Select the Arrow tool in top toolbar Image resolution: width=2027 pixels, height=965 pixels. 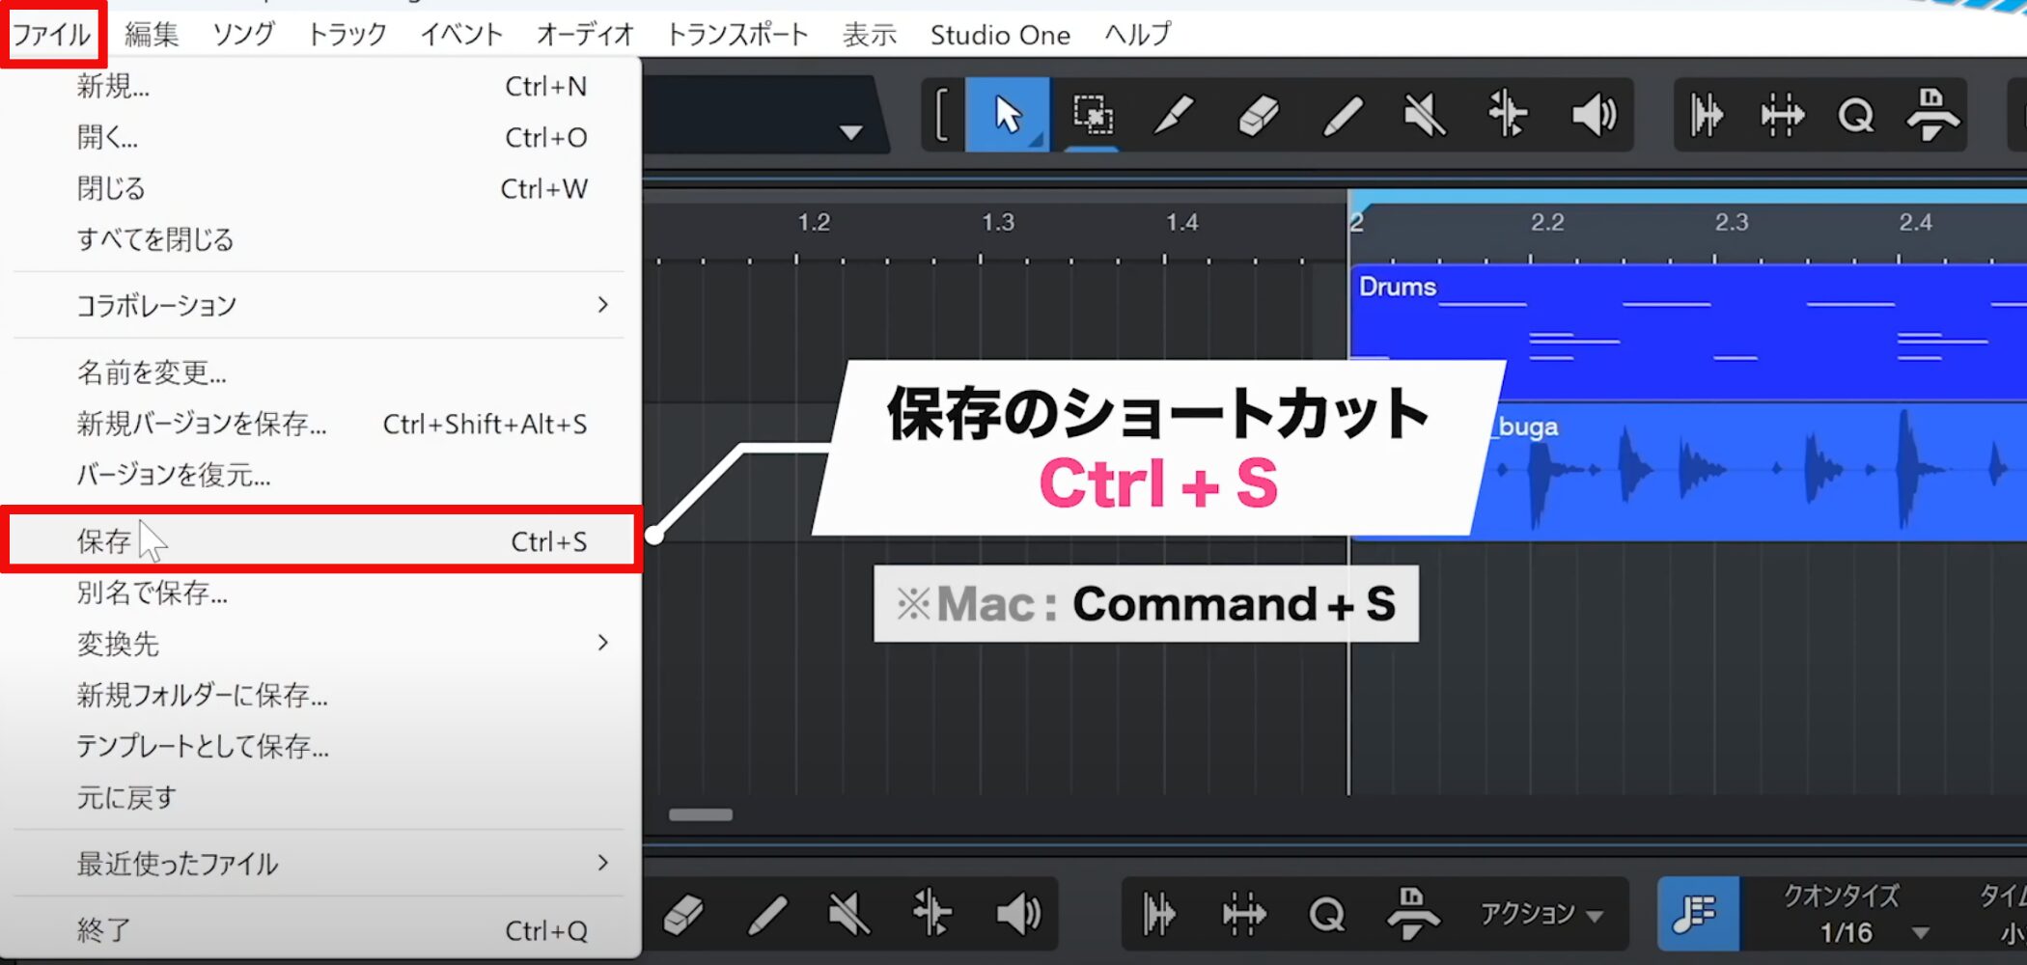(1008, 115)
